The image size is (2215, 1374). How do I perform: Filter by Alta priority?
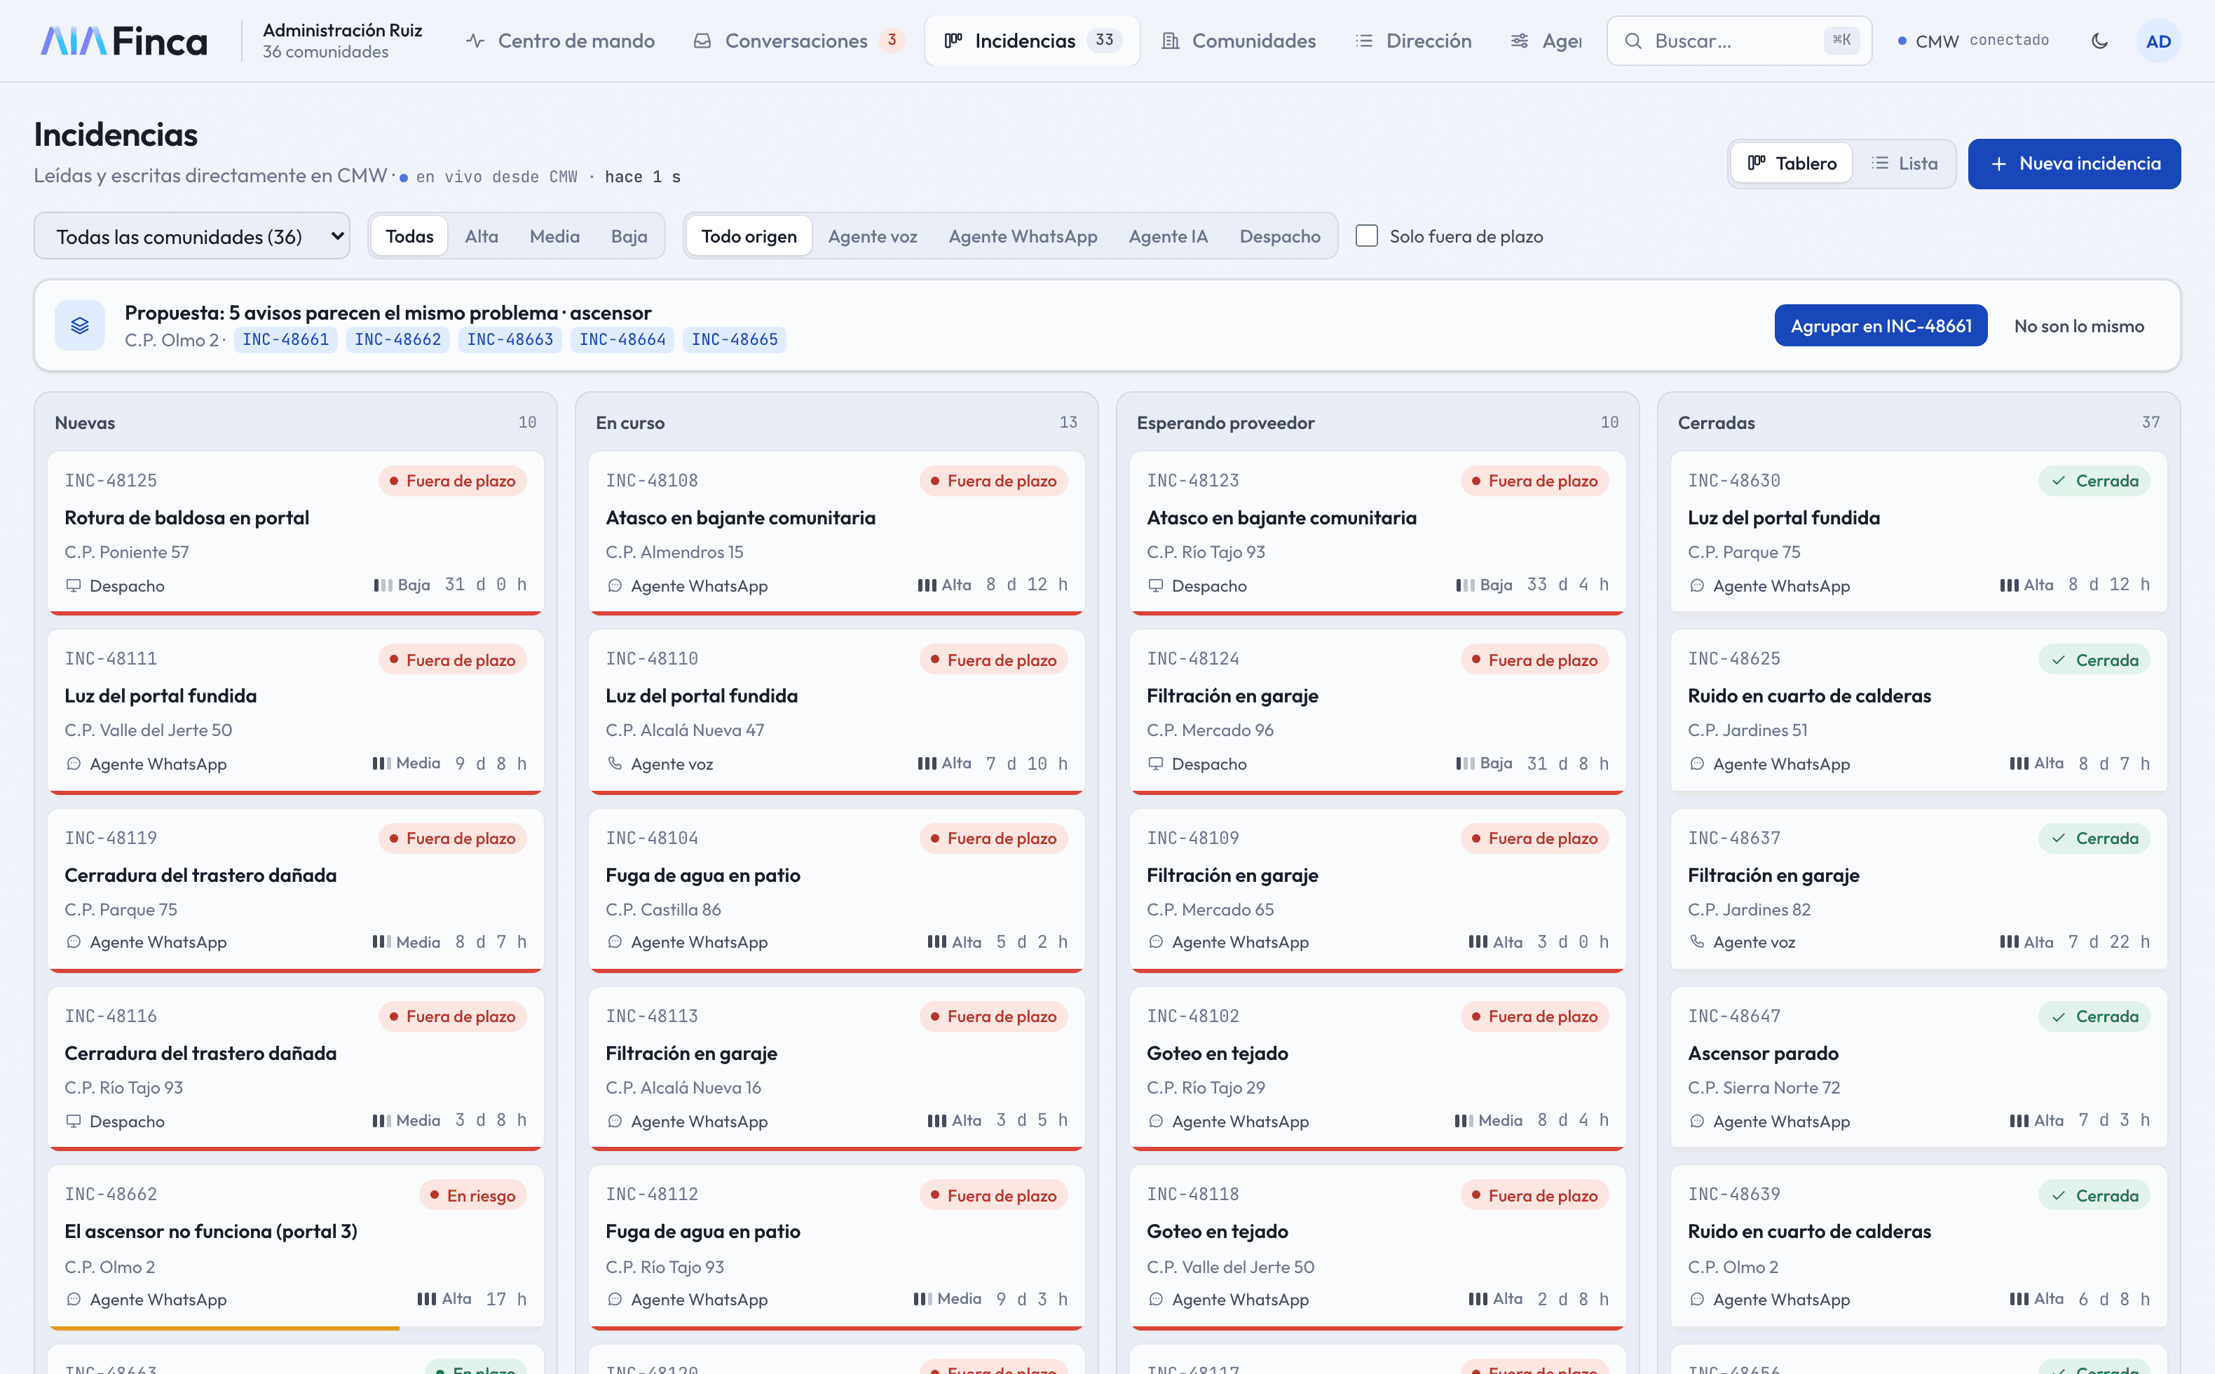482,236
